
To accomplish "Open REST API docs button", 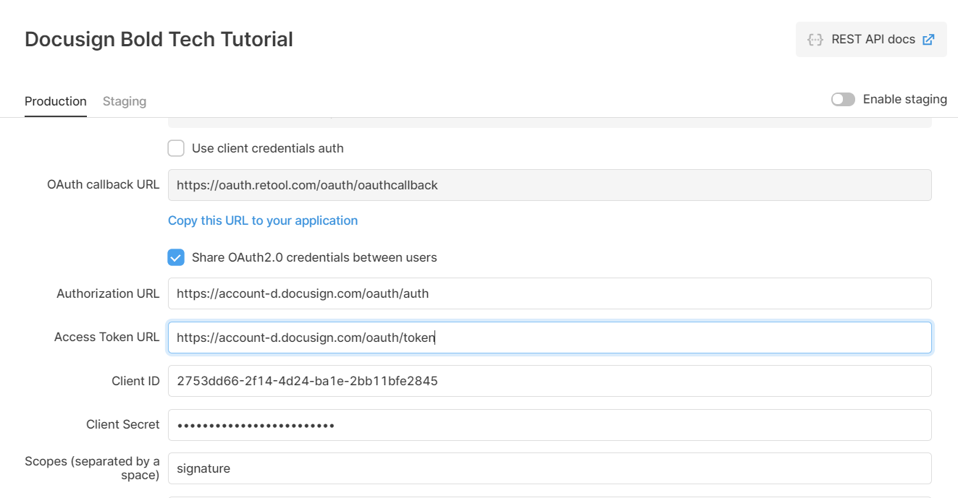I will 871,39.
